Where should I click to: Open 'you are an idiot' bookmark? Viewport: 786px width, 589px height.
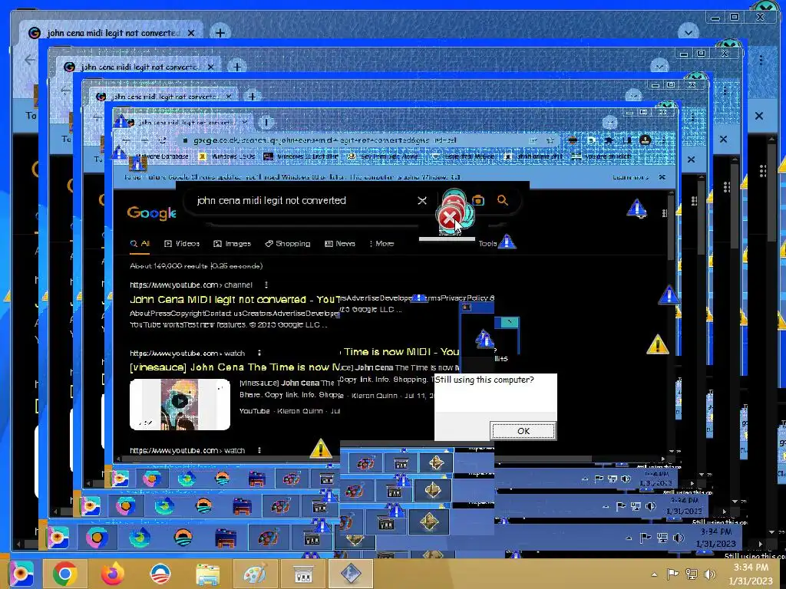pos(602,156)
